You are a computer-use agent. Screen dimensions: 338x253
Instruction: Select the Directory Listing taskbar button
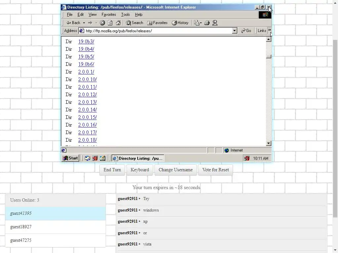click(138, 158)
